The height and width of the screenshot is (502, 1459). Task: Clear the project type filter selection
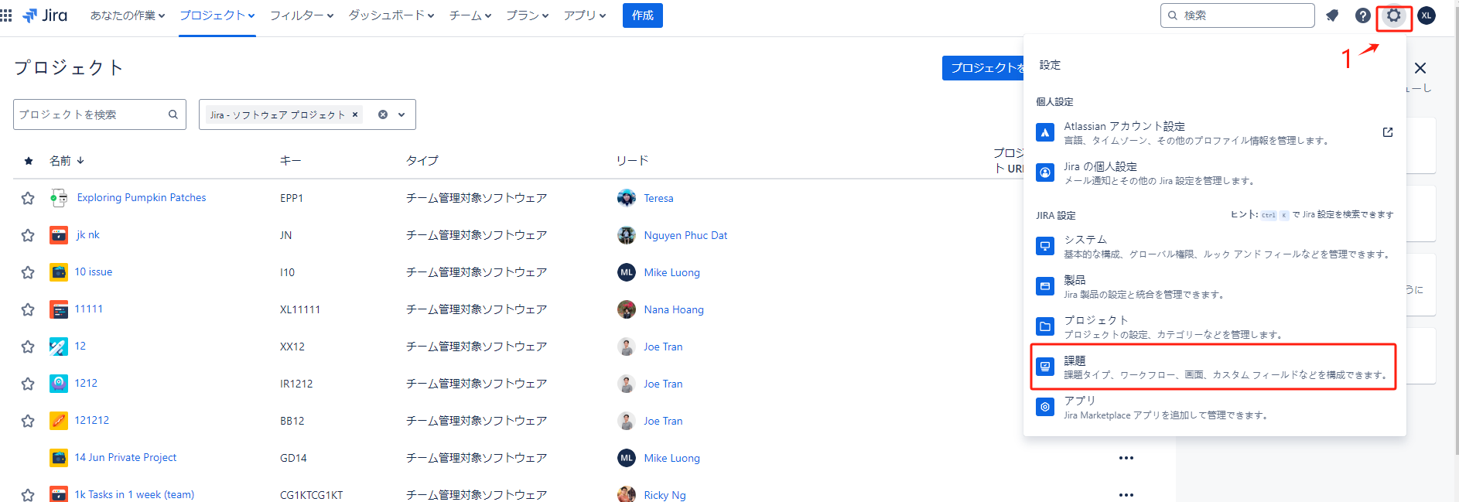(382, 114)
